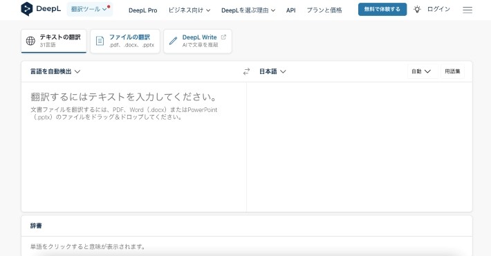Screen dimensions: 491x256
Task: Open the DeepL Write tab
Action: [198, 41]
